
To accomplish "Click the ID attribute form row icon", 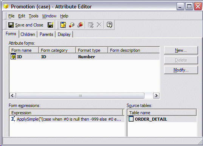I will coord(13,56).
